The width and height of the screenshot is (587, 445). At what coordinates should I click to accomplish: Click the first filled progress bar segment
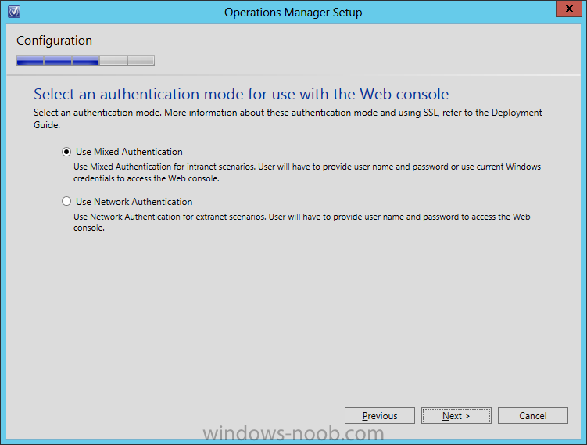coord(30,60)
